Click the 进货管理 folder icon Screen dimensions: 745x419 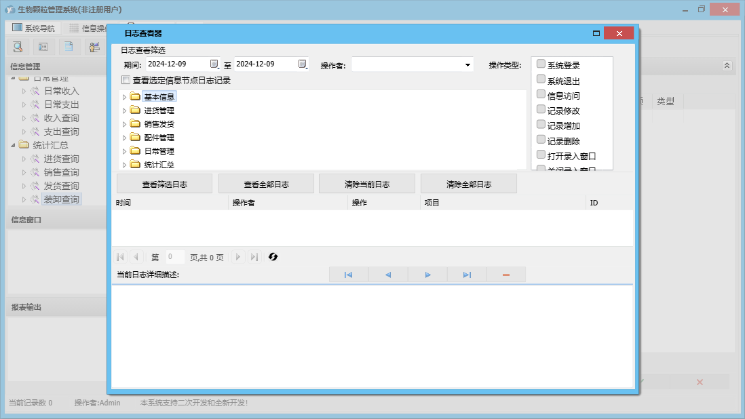click(x=136, y=110)
